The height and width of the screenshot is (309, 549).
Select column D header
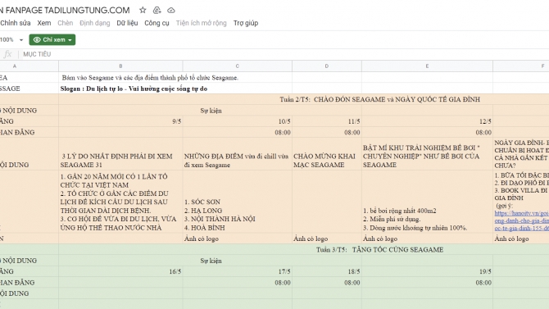click(327, 66)
